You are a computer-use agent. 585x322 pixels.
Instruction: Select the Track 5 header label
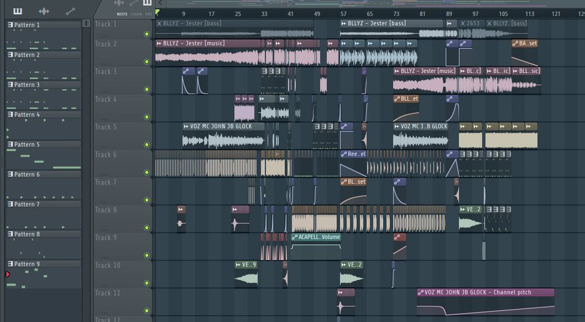coord(105,127)
